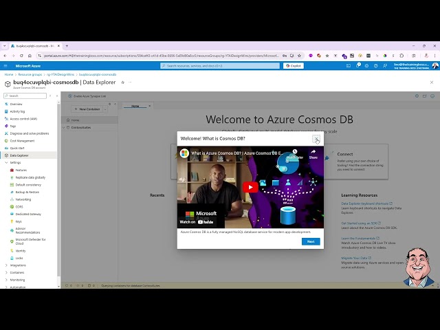Open Microsoft Defender for Cloud
Image resolution: width=440 pixels, height=330 pixels.
click(30, 241)
